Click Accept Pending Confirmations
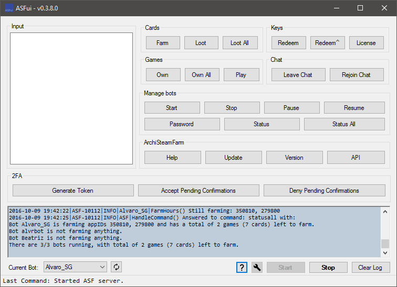397x287 pixels. pyautogui.click(x=198, y=190)
